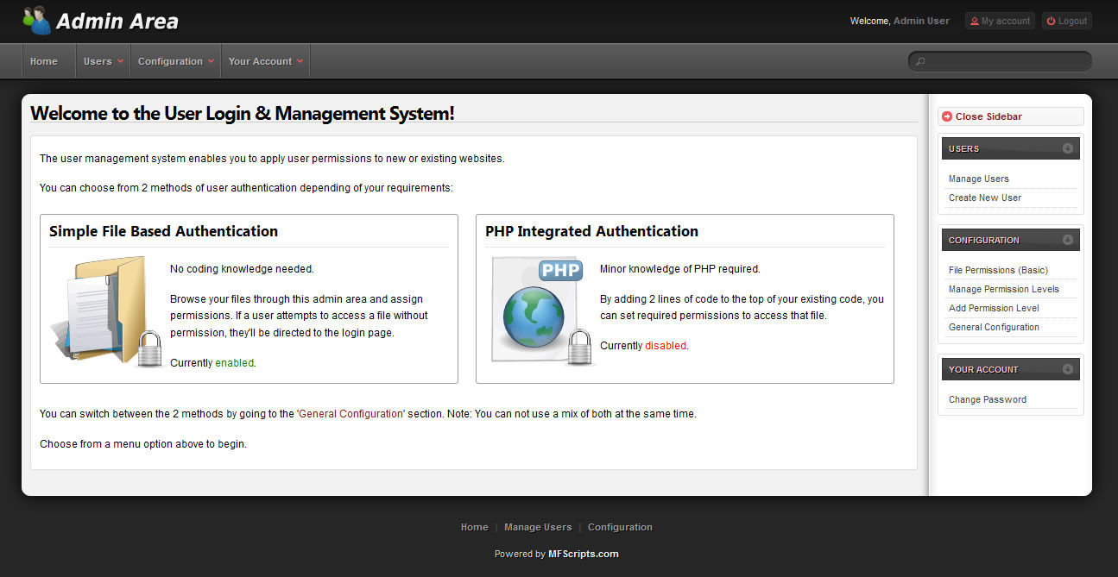Click the YOUR ACCOUNT sidebar section header
Image resolution: width=1118 pixels, height=577 pixels.
1010,369
